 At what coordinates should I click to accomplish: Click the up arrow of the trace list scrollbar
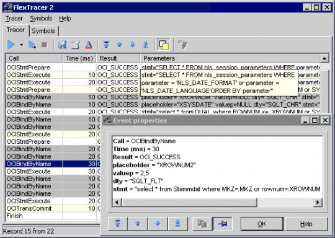[x=324, y=58]
